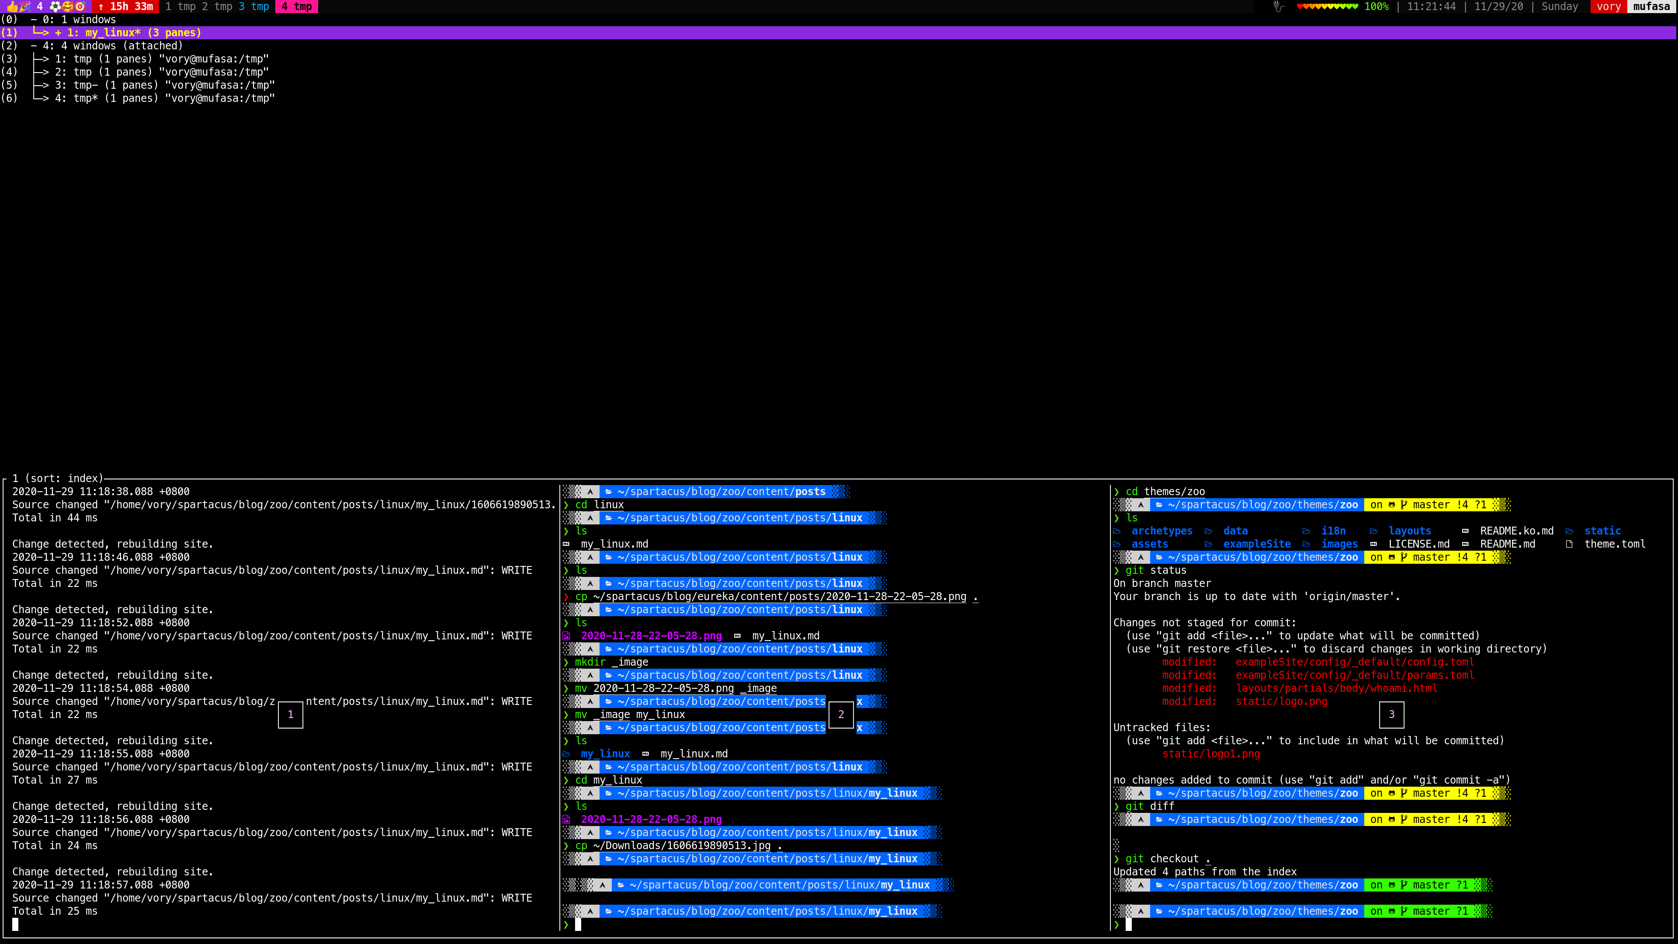This screenshot has width=1678, height=944.
Task: Collapse session 0 in the tree
Action: [34, 20]
